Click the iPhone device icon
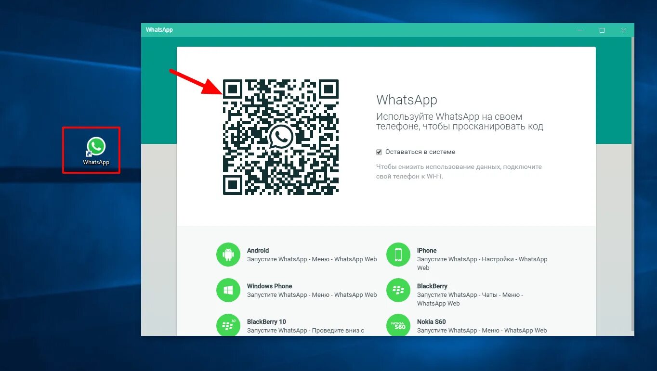Image resolution: width=657 pixels, height=371 pixels. (x=398, y=255)
